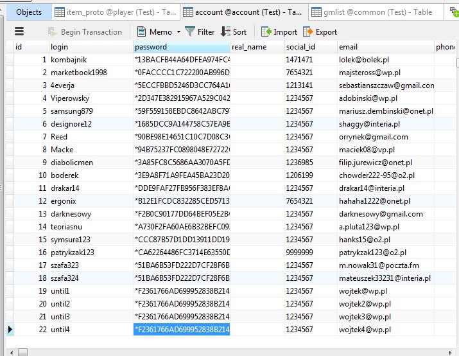Click the Filter funnel icon
459x356 pixels.
(190, 31)
